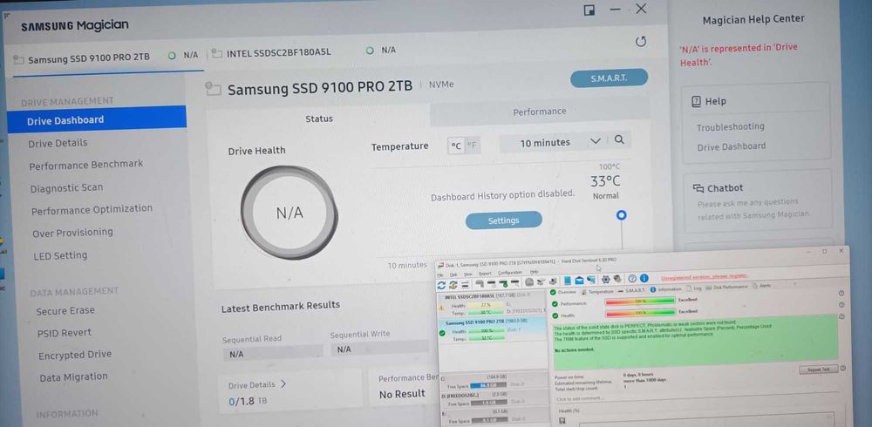Open Sentinel configuration gear toolbar icon

click(606, 279)
